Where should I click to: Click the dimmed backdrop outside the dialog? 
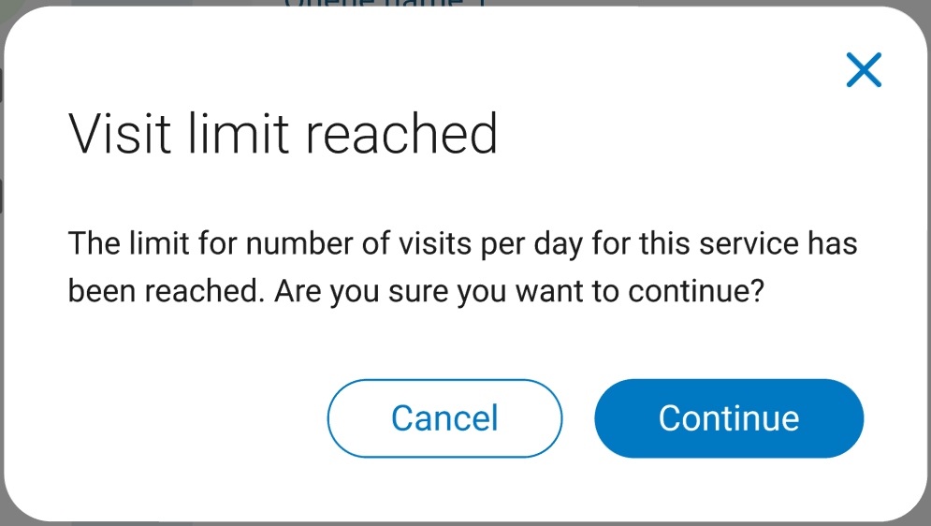[140, 5]
